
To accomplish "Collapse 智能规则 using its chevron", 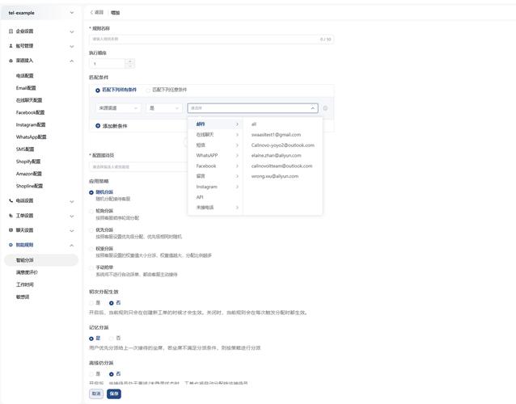I will (x=72, y=245).
